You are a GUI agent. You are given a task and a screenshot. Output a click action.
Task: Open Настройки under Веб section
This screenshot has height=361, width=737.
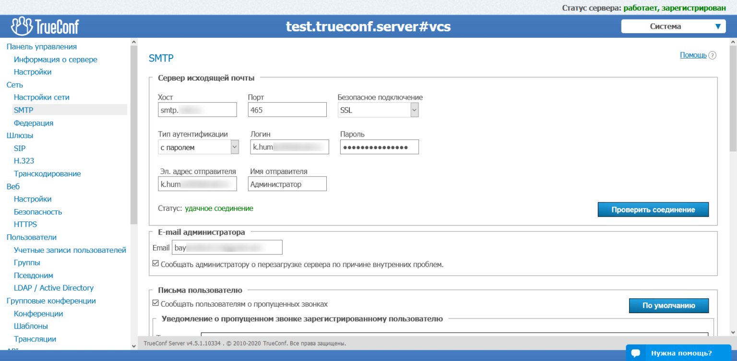33,199
